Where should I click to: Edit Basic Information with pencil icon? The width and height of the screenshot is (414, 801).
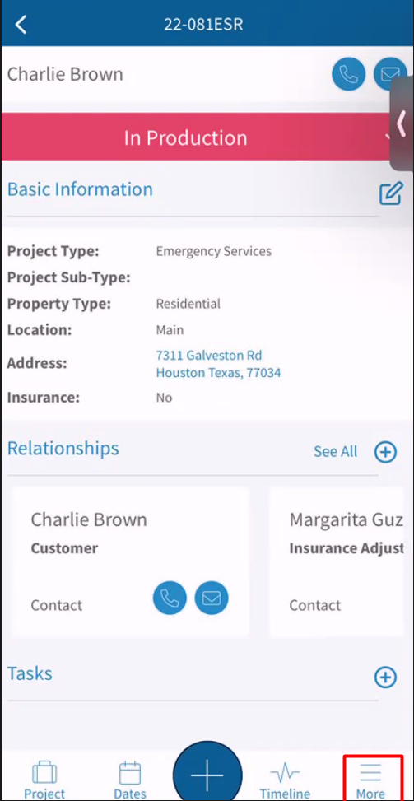pyautogui.click(x=391, y=193)
